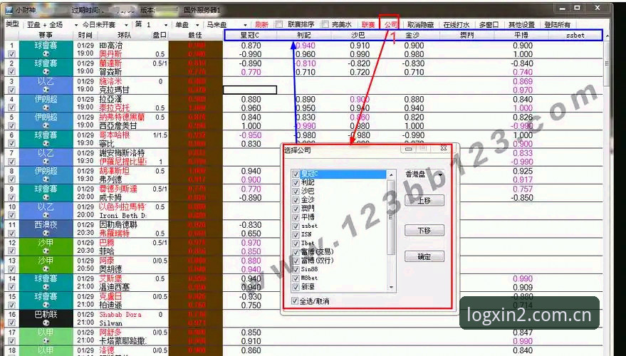Click the 刷新 refresh button
This screenshot has width=626, height=356.
coord(261,25)
